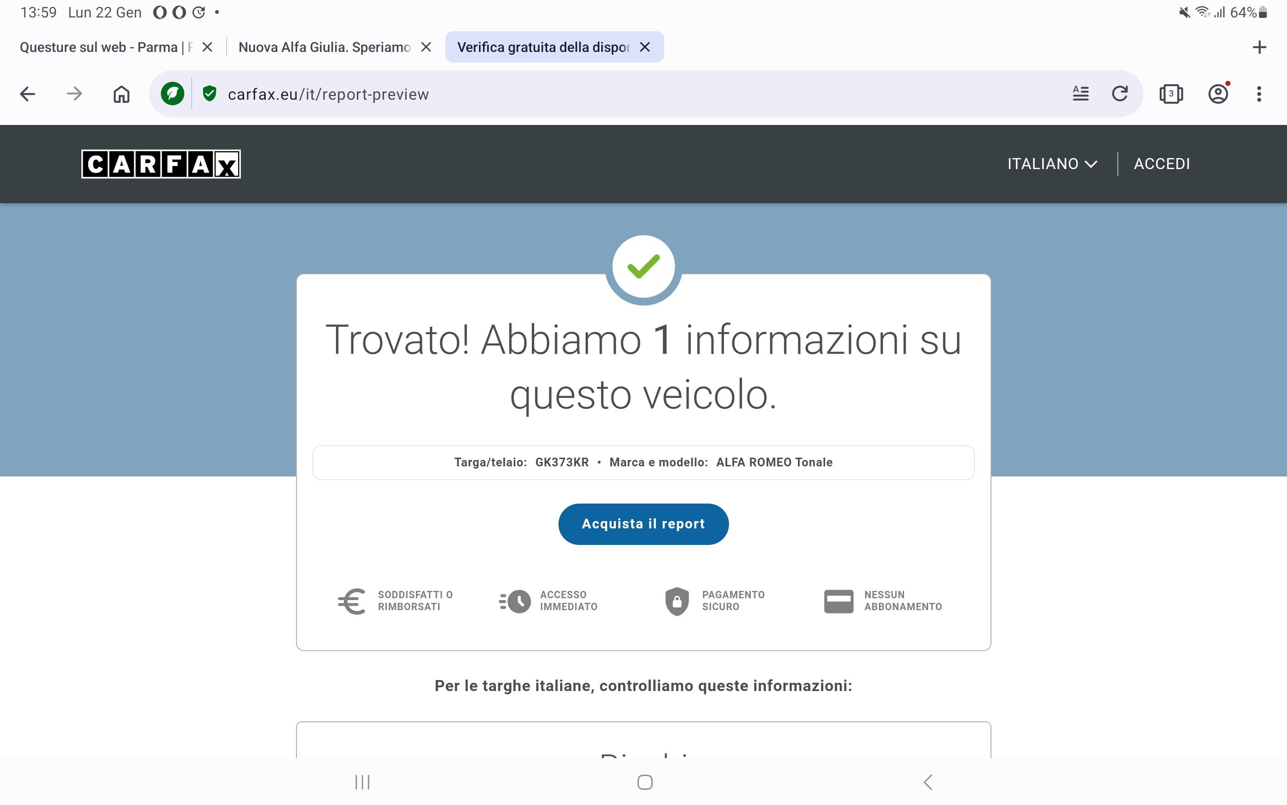The width and height of the screenshot is (1287, 805).
Task: Open the browser profile account icon
Action: pos(1219,94)
